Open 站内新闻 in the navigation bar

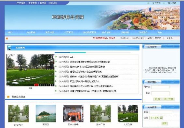(x=31, y=32)
